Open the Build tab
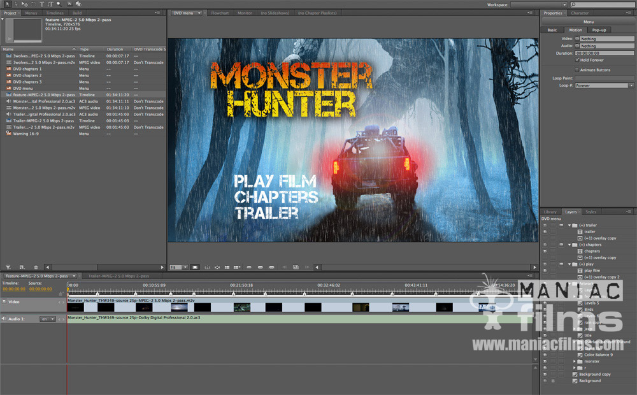The height and width of the screenshot is (395, 637). (x=77, y=13)
